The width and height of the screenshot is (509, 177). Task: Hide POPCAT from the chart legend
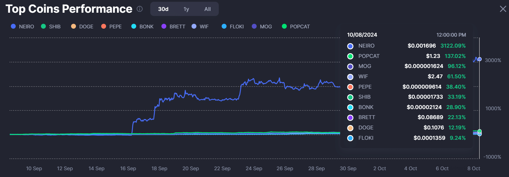296,27
